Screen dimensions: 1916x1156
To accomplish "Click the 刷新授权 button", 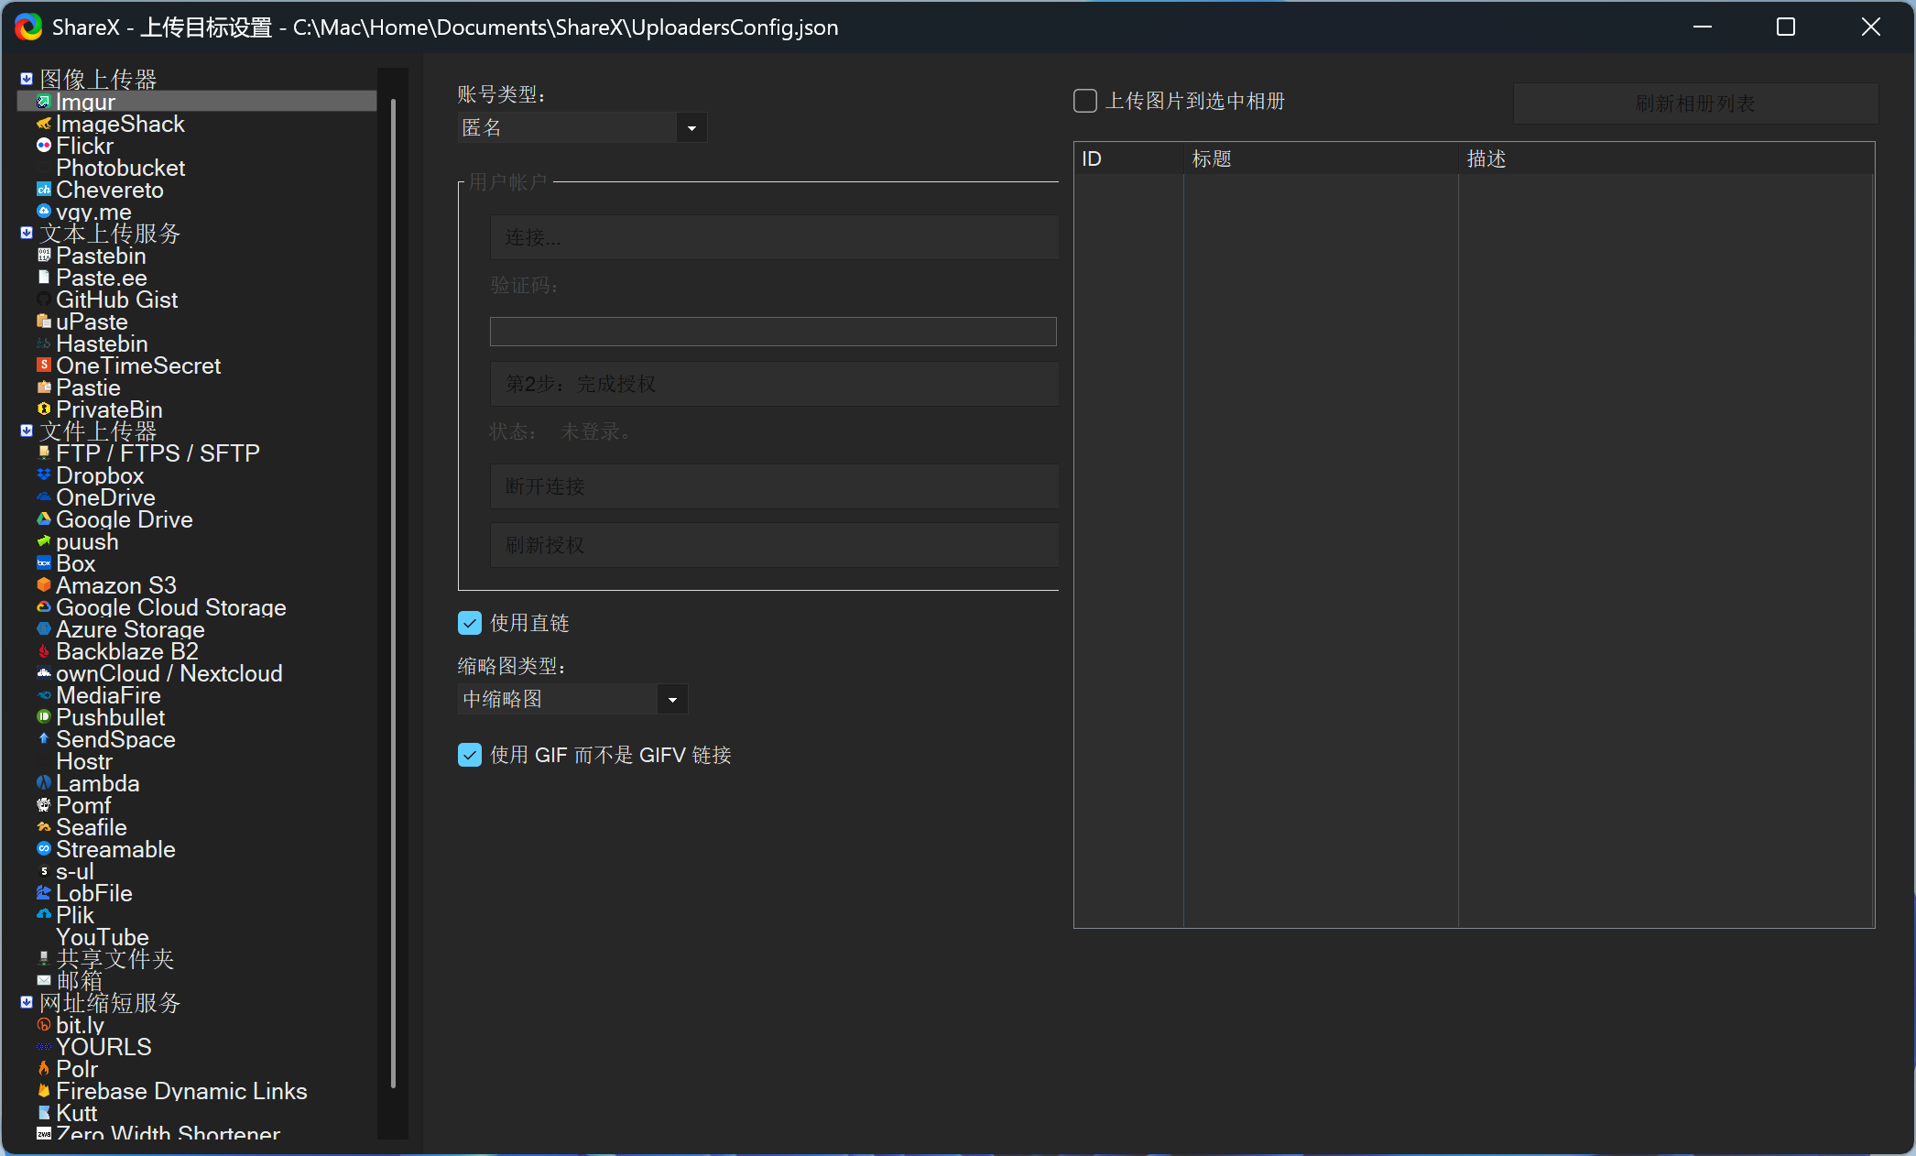I will (774, 545).
